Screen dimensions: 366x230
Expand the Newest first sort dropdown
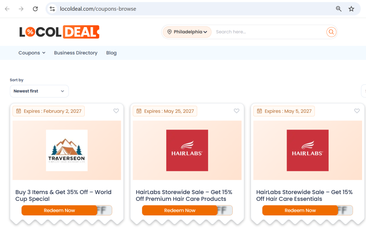pyautogui.click(x=39, y=91)
